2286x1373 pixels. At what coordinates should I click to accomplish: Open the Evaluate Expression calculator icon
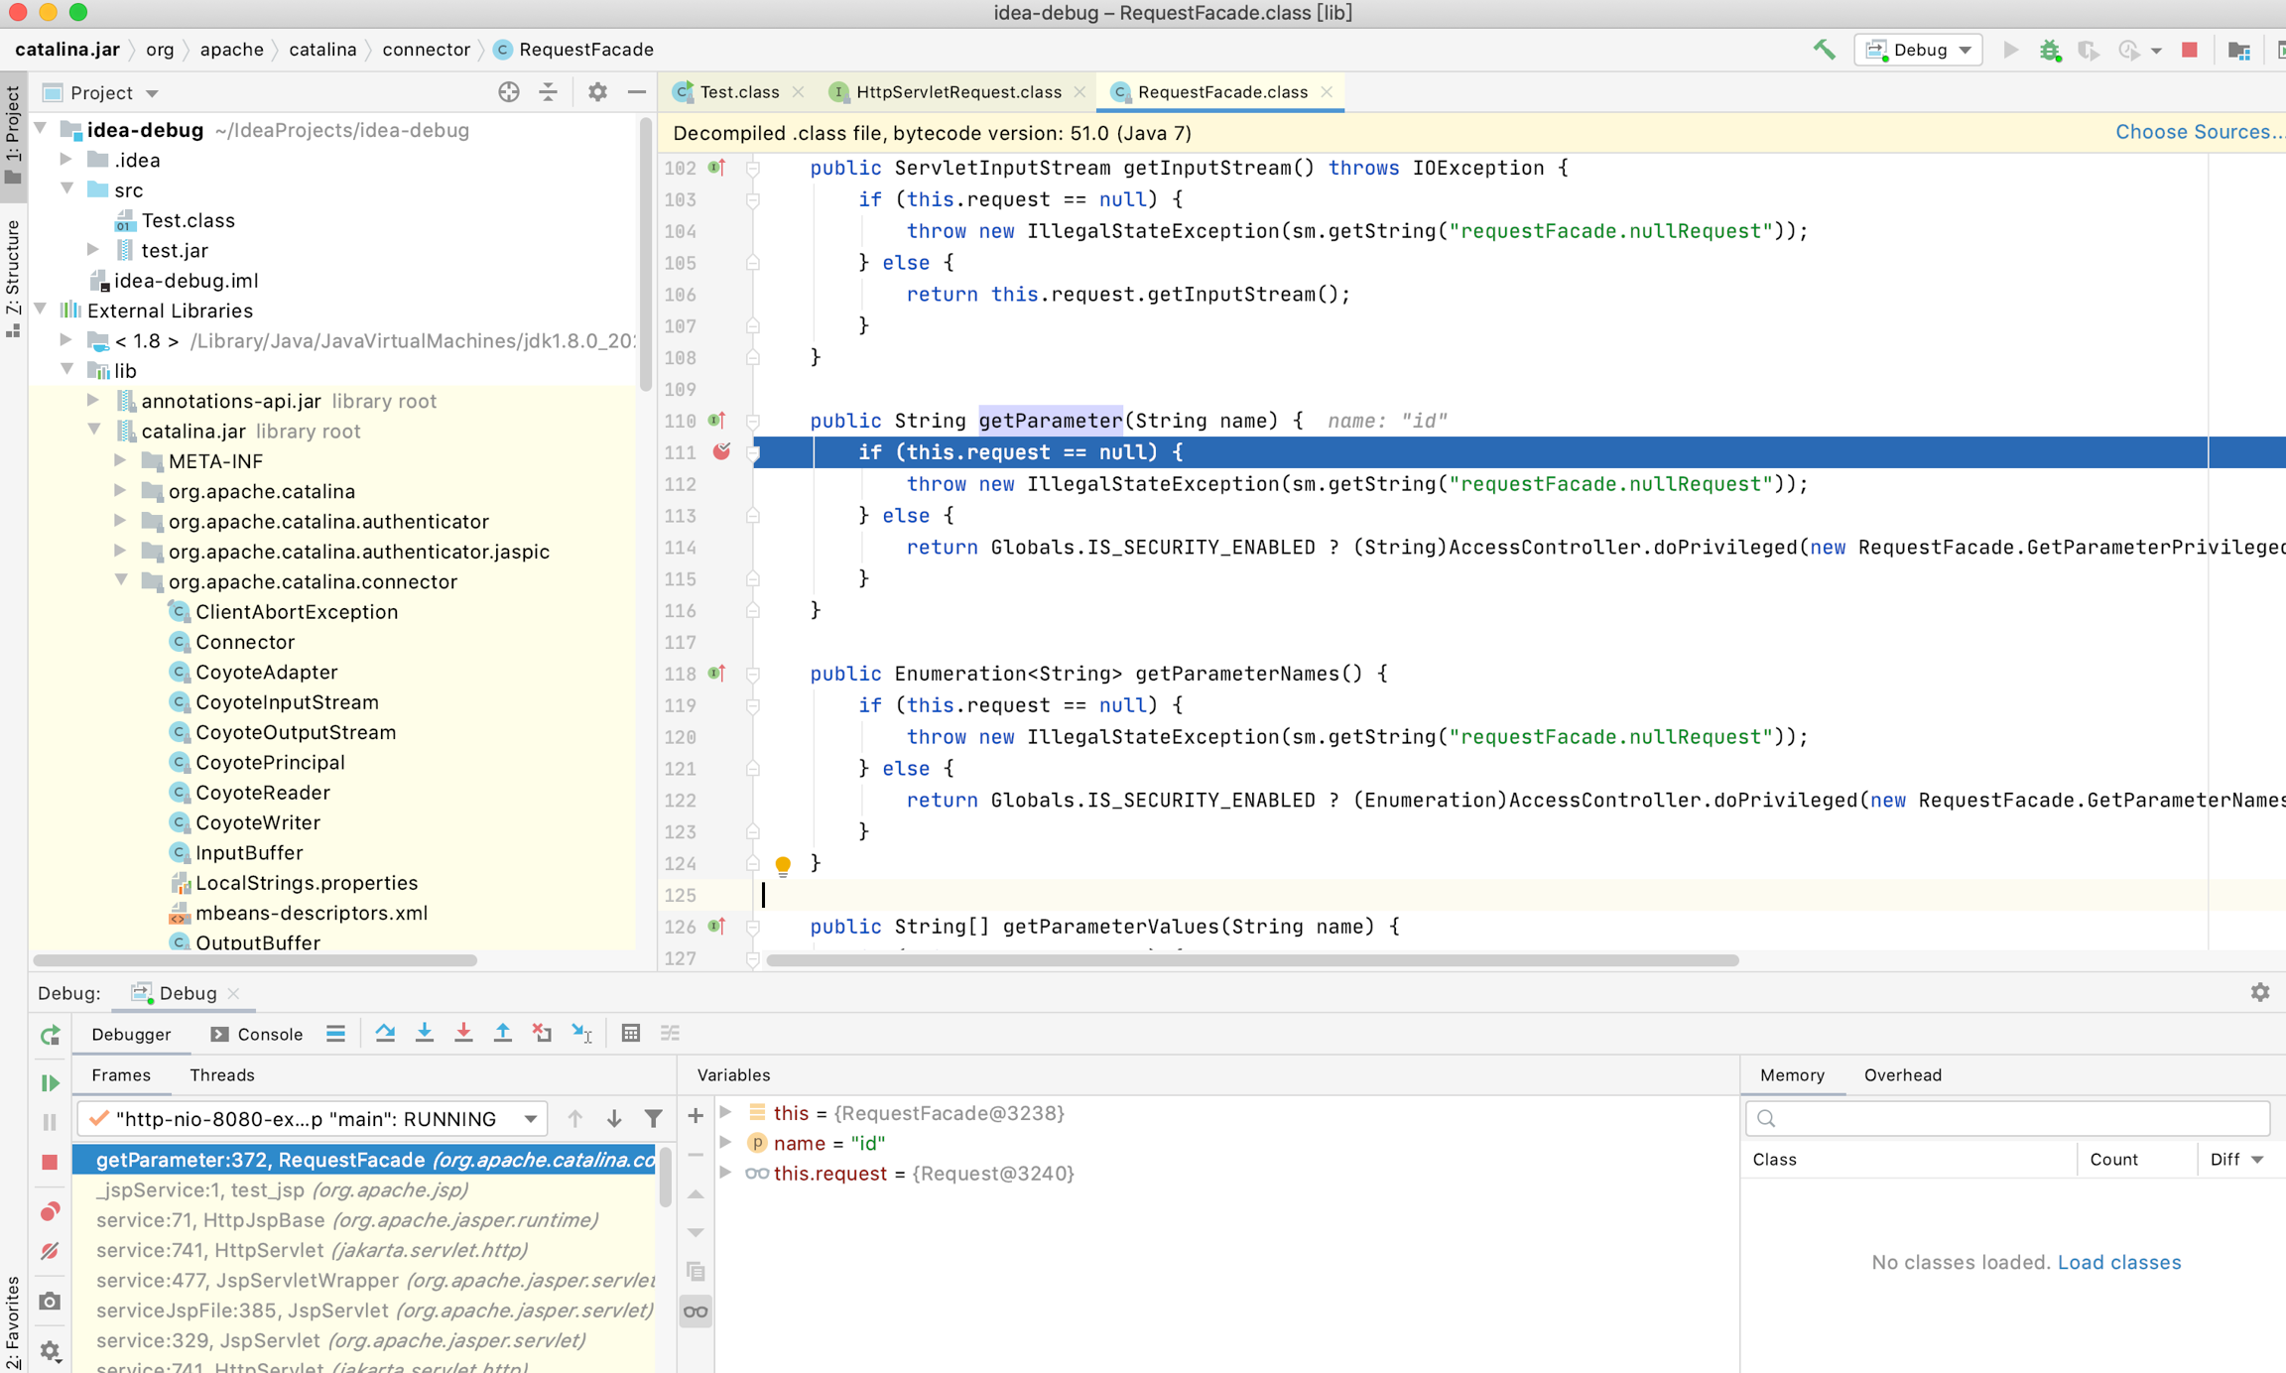point(630,1034)
